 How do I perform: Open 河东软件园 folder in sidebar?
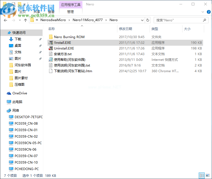click(23, 65)
